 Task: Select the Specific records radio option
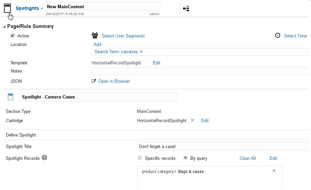pos(140,158)
